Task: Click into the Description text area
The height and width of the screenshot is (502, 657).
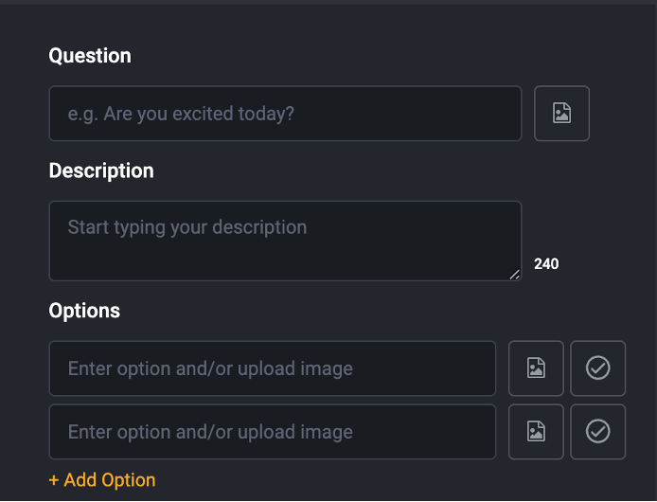Action: point(285,241)
